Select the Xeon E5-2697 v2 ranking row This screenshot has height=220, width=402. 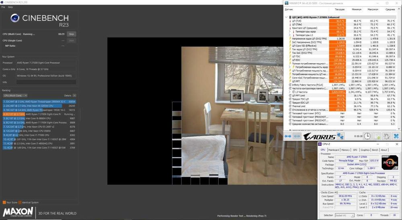39,127
